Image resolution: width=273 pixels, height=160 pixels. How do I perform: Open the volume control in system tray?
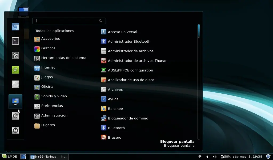[x=215, y=157]
